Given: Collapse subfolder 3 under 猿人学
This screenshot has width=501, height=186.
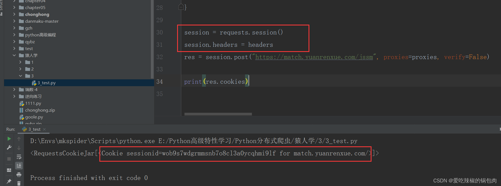Looking at the screenshot, I should (21, 76).
